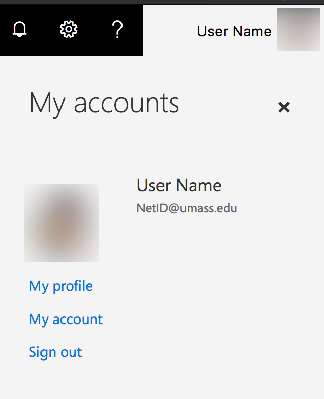This screenshot has width=324, height=399.
Task: Sign out of the account
Action: 55,352
